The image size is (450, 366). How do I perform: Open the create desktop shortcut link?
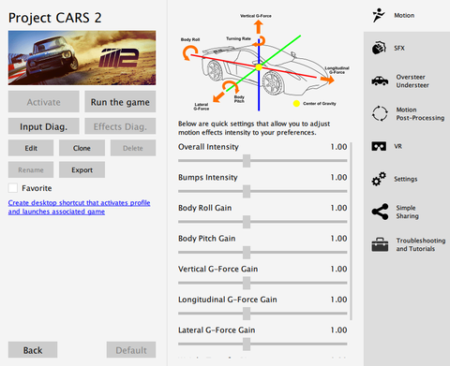[x=79, y=207]
